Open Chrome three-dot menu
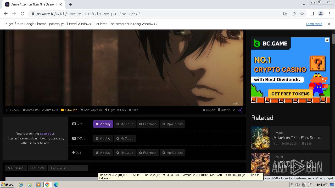The width and height of the screenshot is (335, 188). coord(329,14)
